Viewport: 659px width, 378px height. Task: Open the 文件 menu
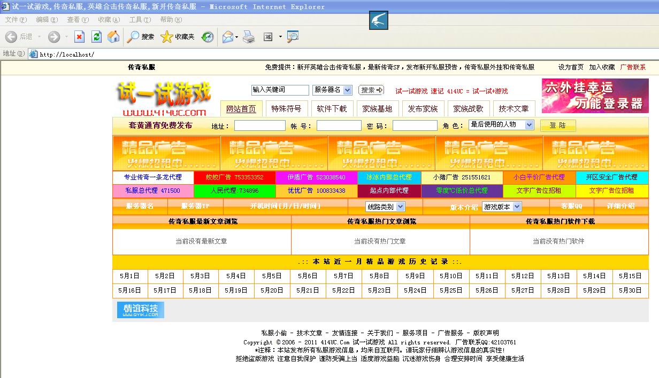coord(15,19)
